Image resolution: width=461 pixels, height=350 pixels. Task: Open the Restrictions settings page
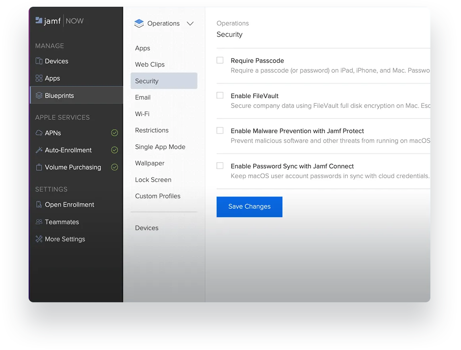point(152,130)
